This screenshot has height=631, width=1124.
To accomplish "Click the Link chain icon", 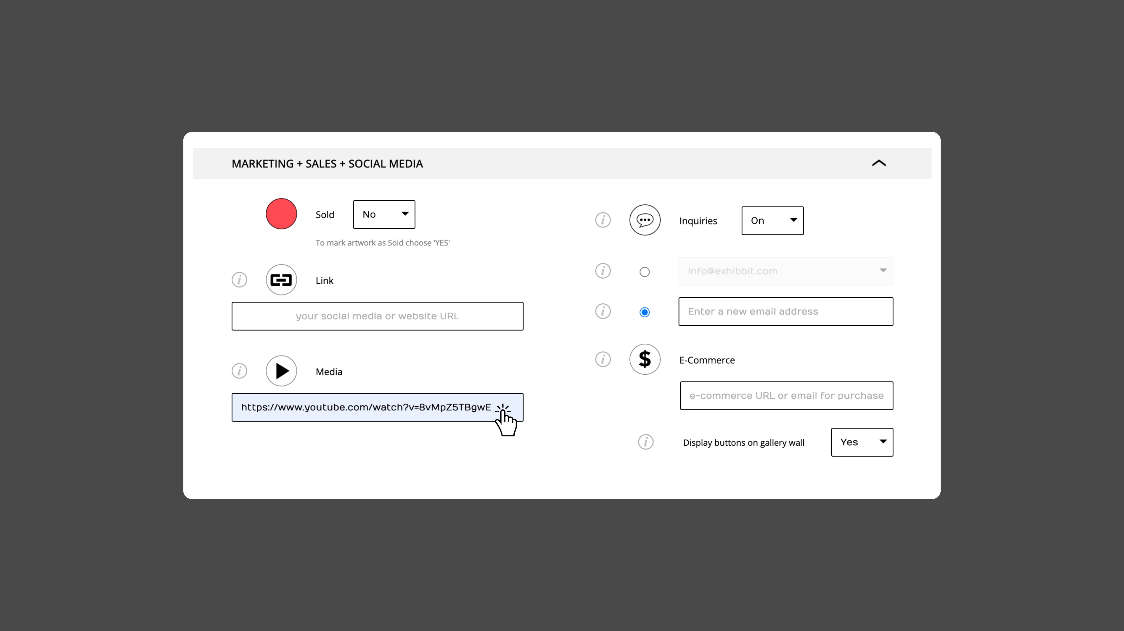I will click(x=281, y=280).
